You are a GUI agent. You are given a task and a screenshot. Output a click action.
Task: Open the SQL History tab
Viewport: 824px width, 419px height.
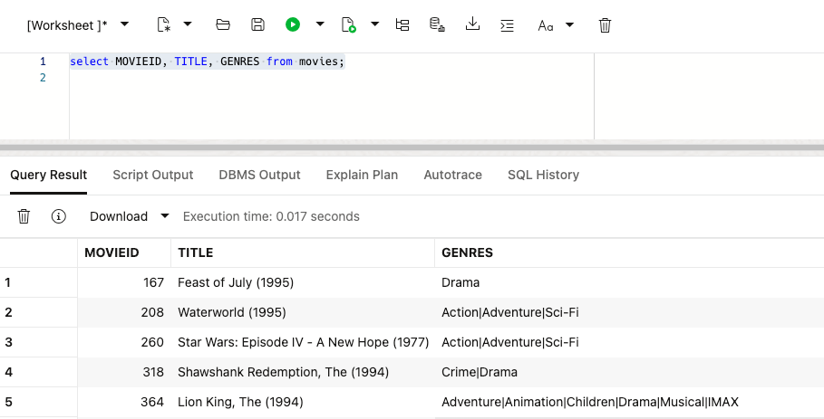(543, 175)
